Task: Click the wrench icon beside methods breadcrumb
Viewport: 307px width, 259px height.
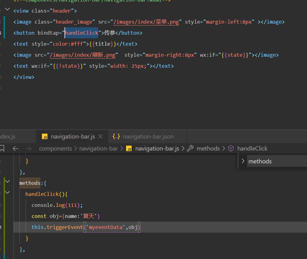Action: pos(190,148)
